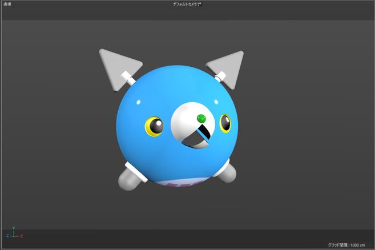Click the blue Z axis label of the gizmo
The image size is (375, 250).
[7, 236]
